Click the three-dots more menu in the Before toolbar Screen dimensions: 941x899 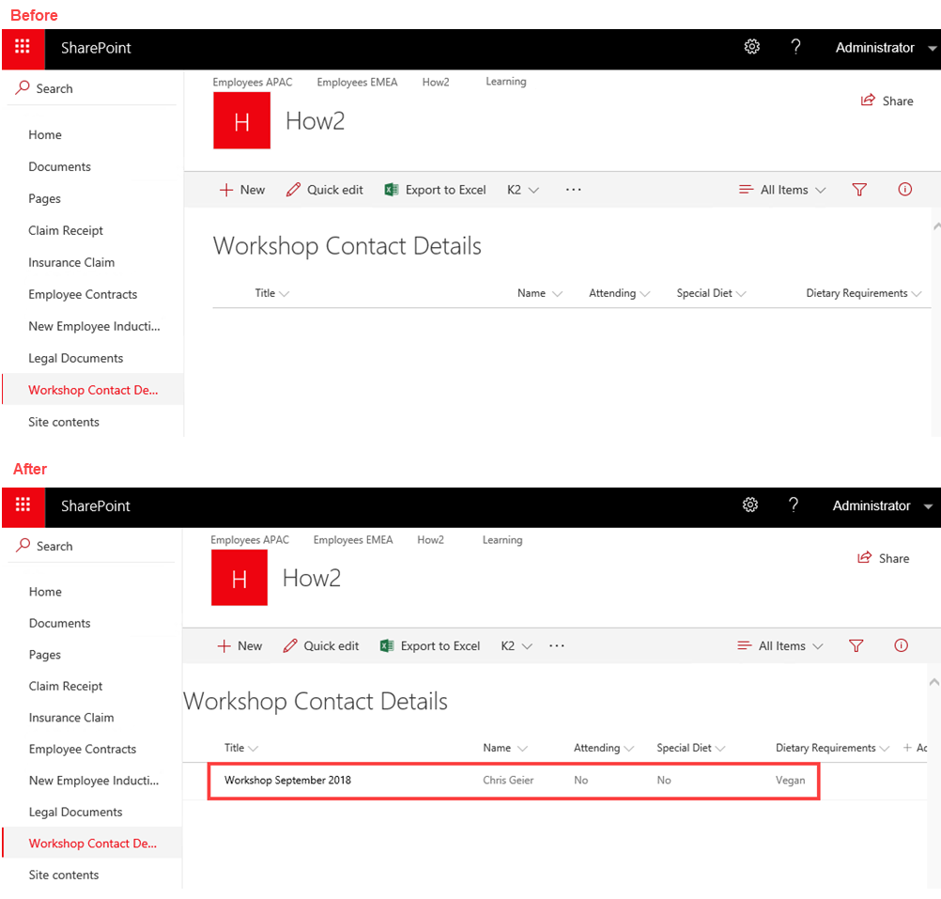pyautogui.click(x=573, y=190)
